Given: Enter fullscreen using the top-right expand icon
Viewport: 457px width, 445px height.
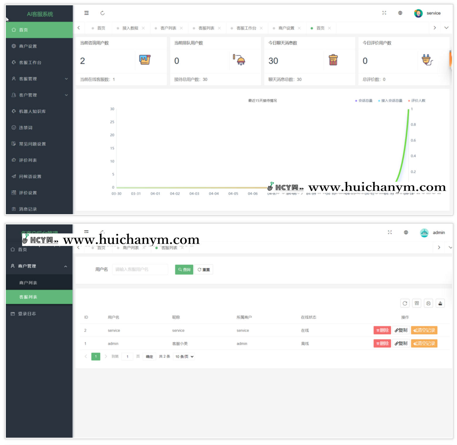Looking at the screenshot, I should (384, 13).
